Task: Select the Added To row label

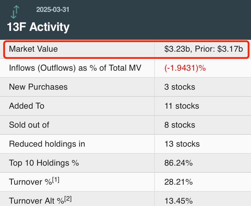Action: tap(27, 106)
